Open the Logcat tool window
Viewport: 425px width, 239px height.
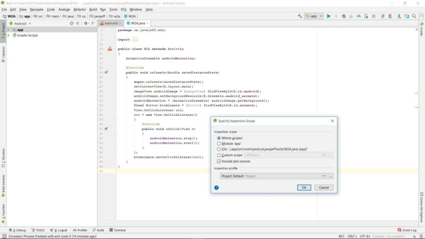[59, 230]
